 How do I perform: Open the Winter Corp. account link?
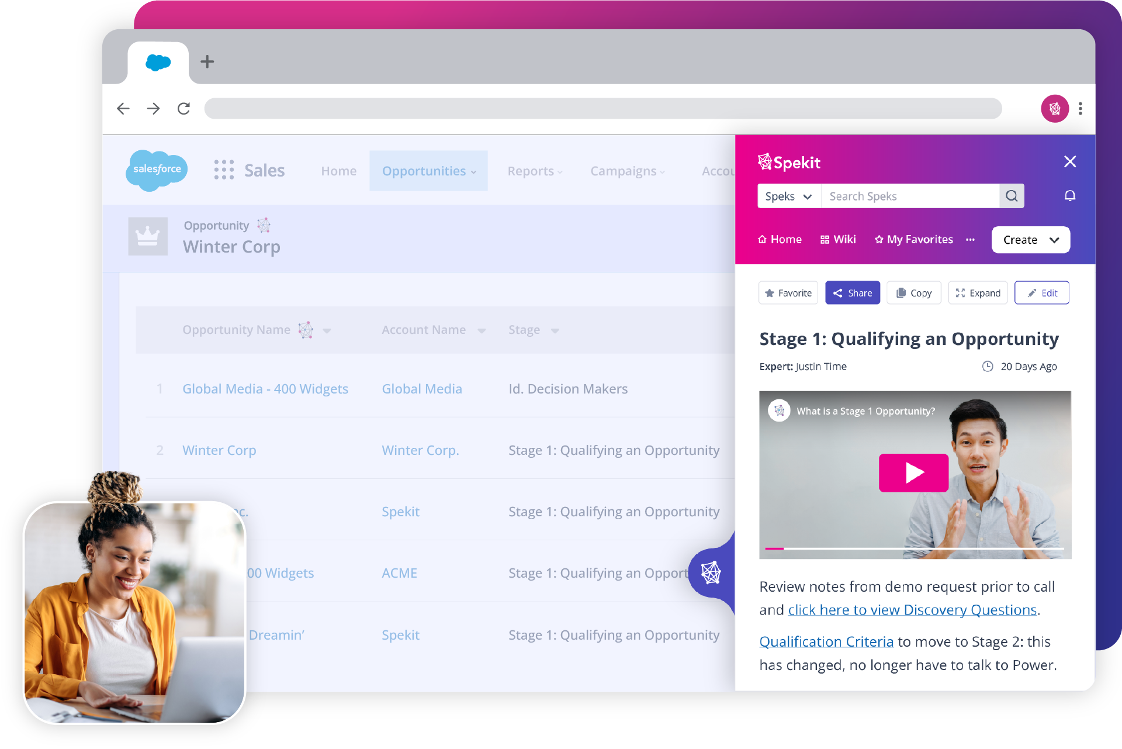[x=420, y=451]
